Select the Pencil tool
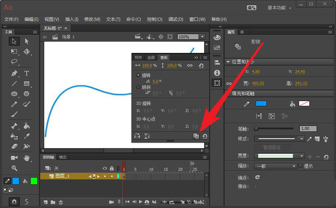This screenshot has height=208, width=336. tap(14, 104)
